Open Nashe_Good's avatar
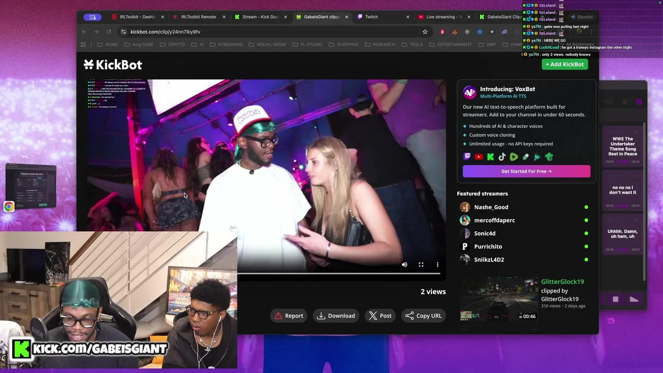This screenshot has width=663, height=373. pyautogui.click(x=465, y=207)
